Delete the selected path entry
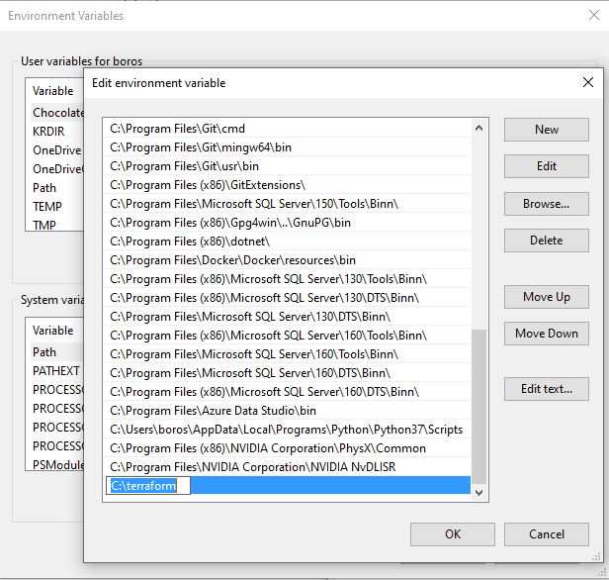The image size is (609, 580). click(x=546, y=241)
